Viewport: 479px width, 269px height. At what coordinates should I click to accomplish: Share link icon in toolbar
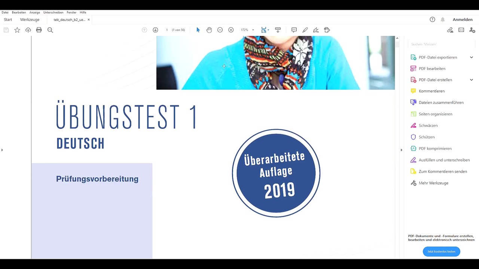point(450,30)
